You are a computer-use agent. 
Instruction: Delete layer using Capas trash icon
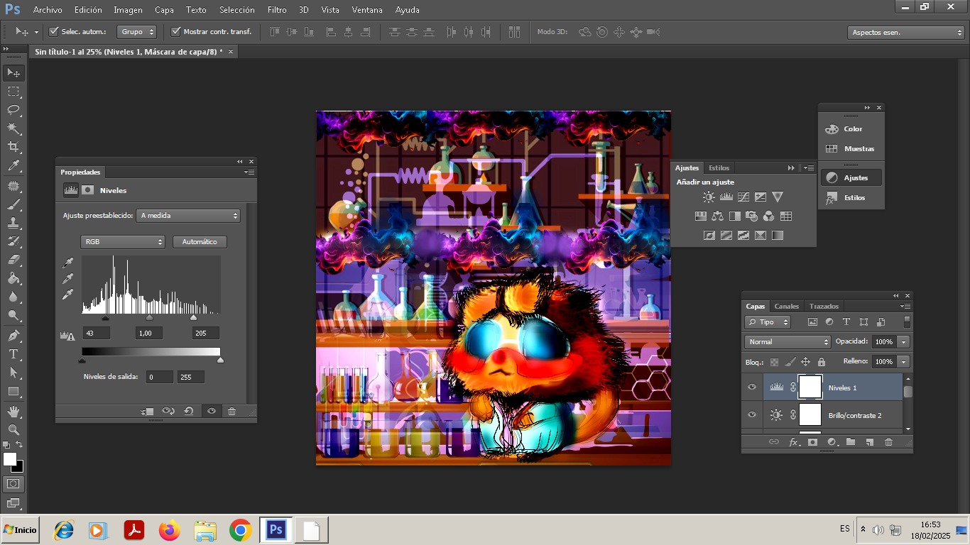coord(888,442)
